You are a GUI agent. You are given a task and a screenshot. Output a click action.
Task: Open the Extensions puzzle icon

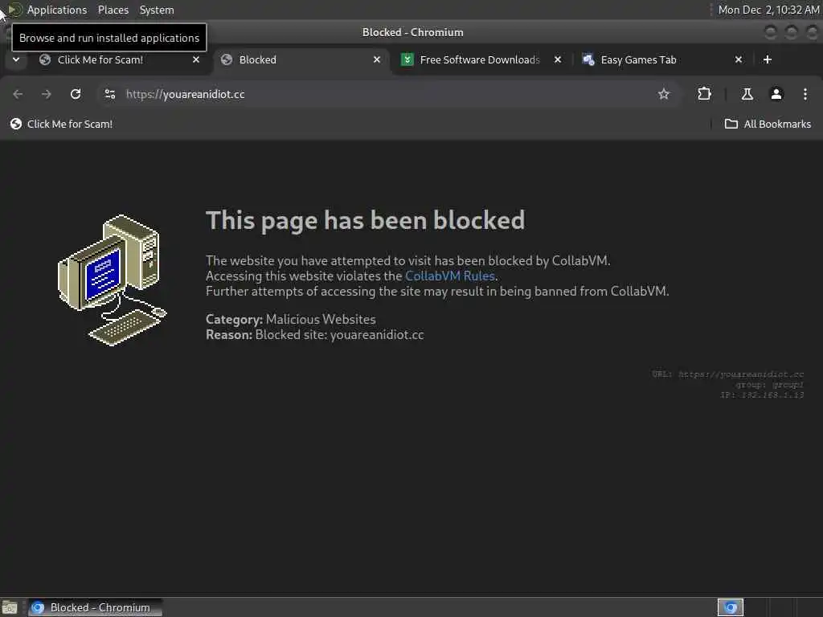click(x=704, y=94)
